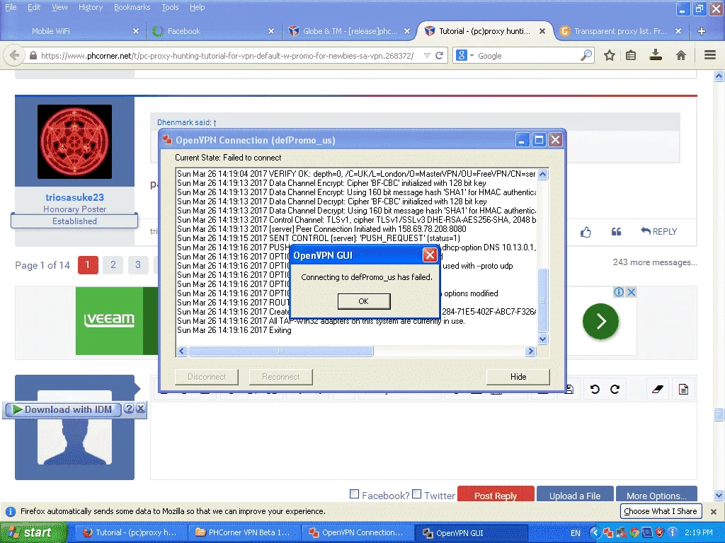The height and width of the screenshot is (543, 725).
Task: Go to page 2 of thread
Action: tap(113, 265)
